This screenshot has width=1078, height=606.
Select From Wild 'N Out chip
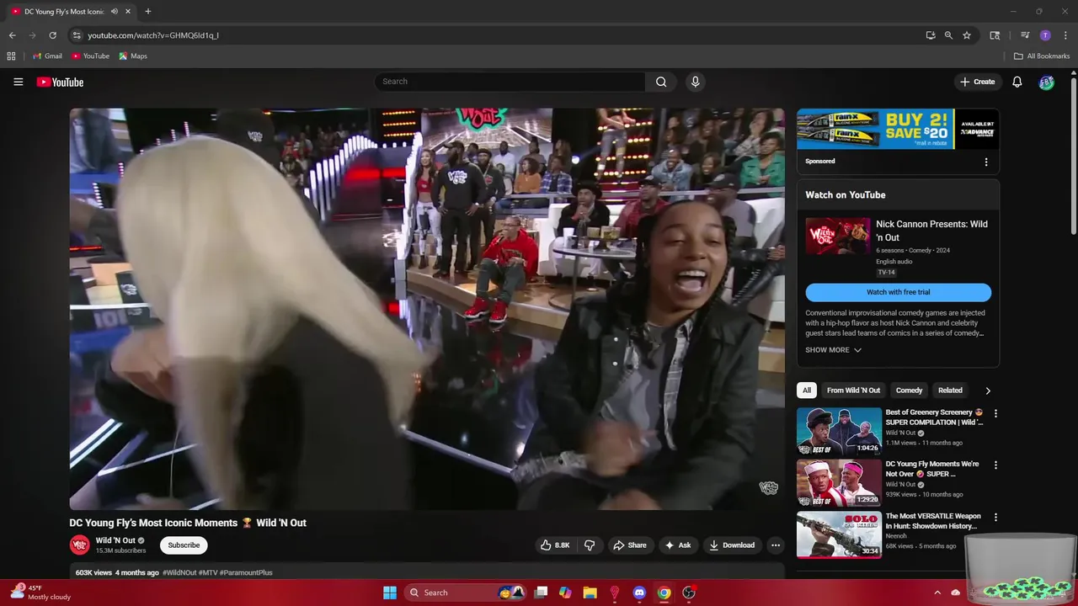(853, 391)
